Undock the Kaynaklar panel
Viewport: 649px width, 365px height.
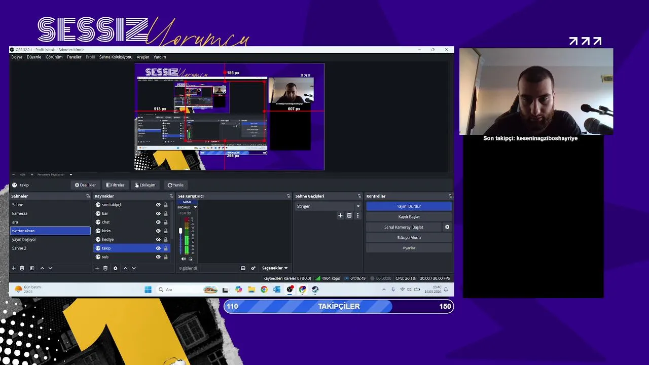(171, 196)
